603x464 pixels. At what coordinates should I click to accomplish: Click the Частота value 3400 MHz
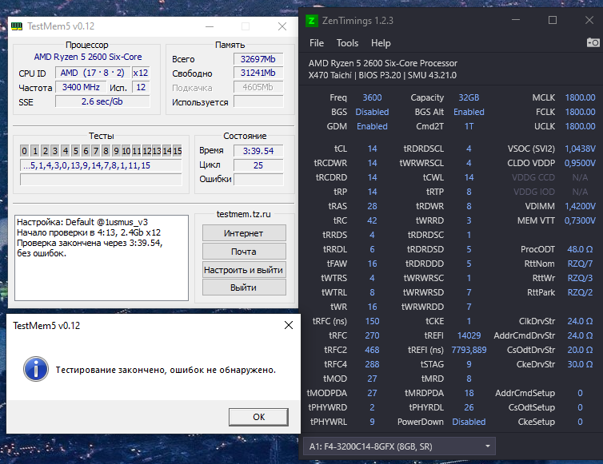pos(81,87)
